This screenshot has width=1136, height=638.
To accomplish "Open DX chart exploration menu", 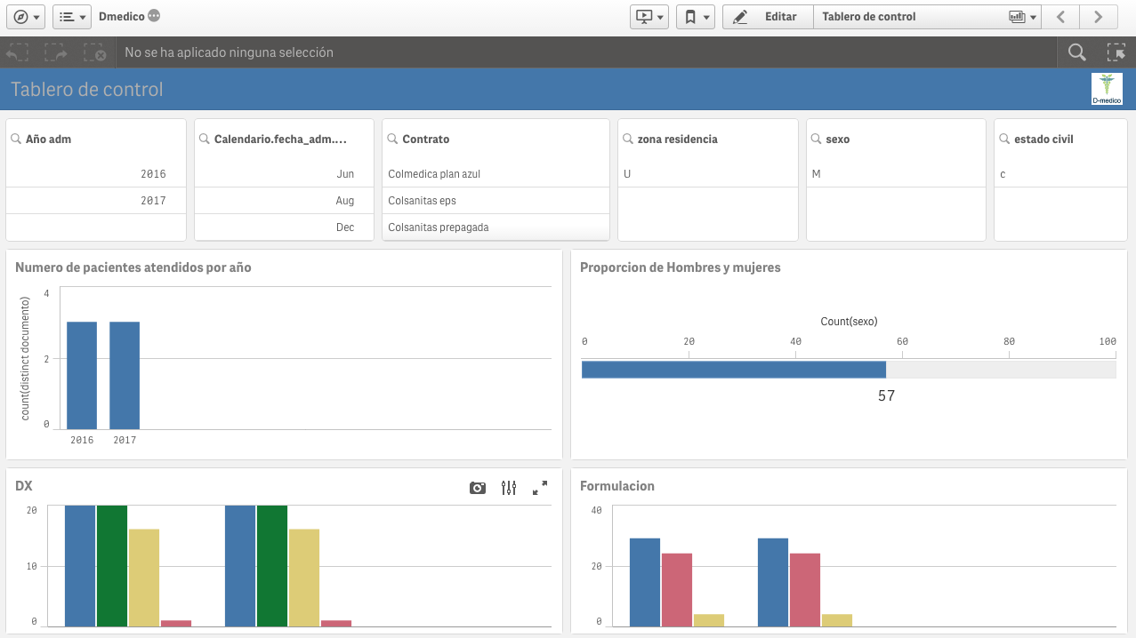I will pyautogui.click(x=509, y=488).
